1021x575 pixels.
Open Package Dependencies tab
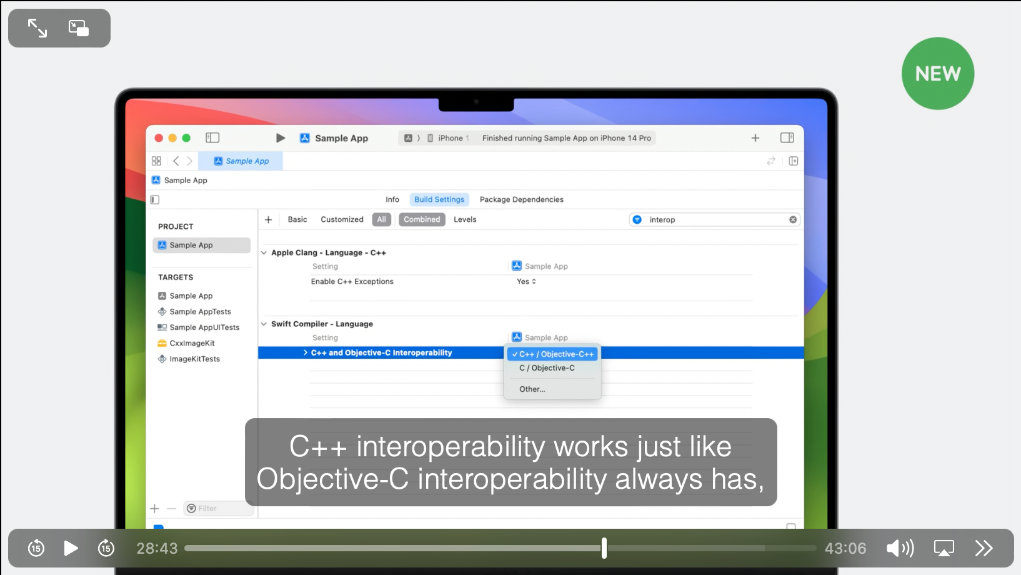(522, 199)
